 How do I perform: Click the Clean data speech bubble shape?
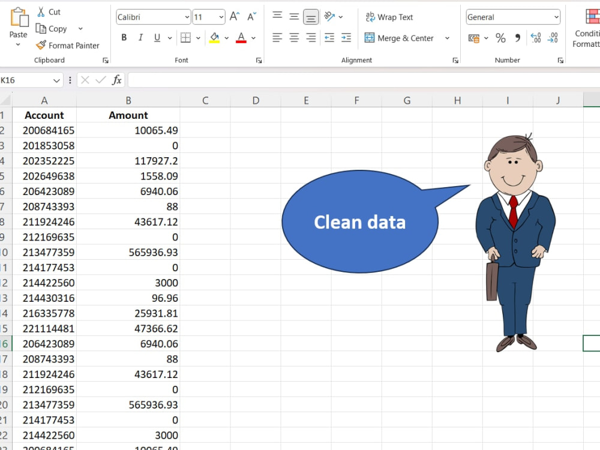click(x=360, y=222)
